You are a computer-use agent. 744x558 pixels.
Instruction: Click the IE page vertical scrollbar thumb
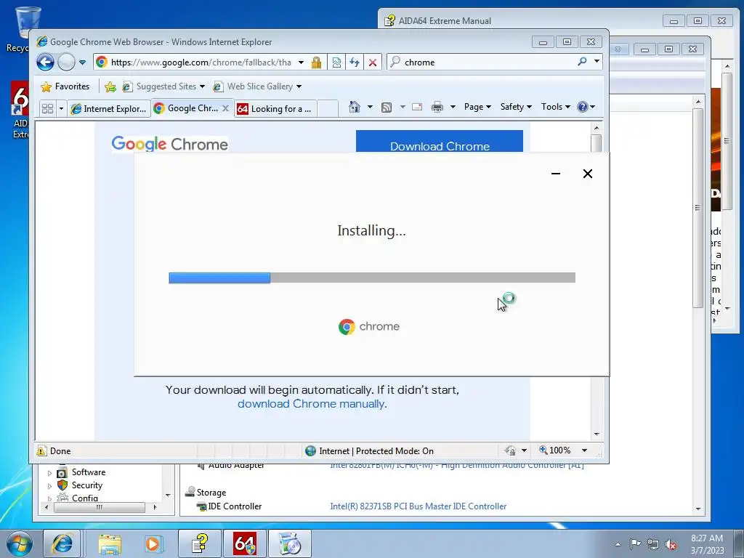pos(597,143)
